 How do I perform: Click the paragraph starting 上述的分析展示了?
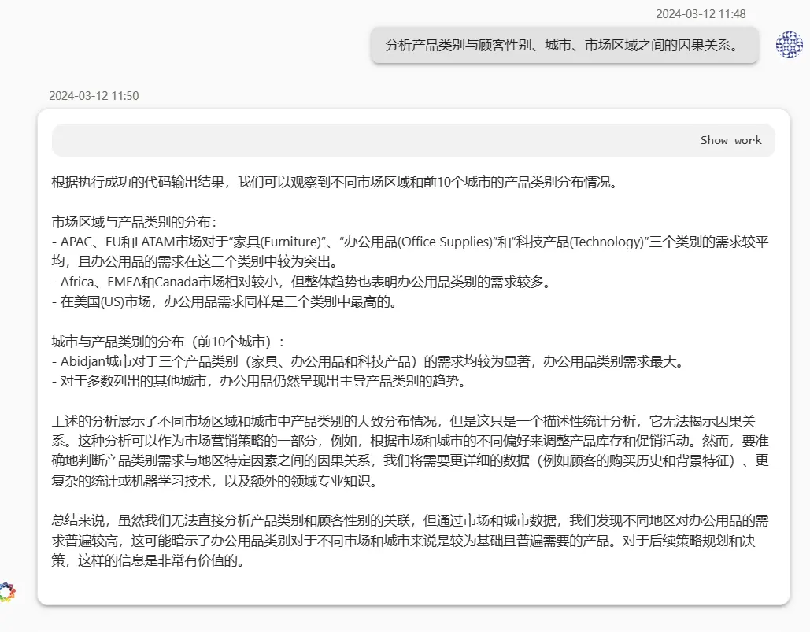pyautogui.click(x=410, y=451)
